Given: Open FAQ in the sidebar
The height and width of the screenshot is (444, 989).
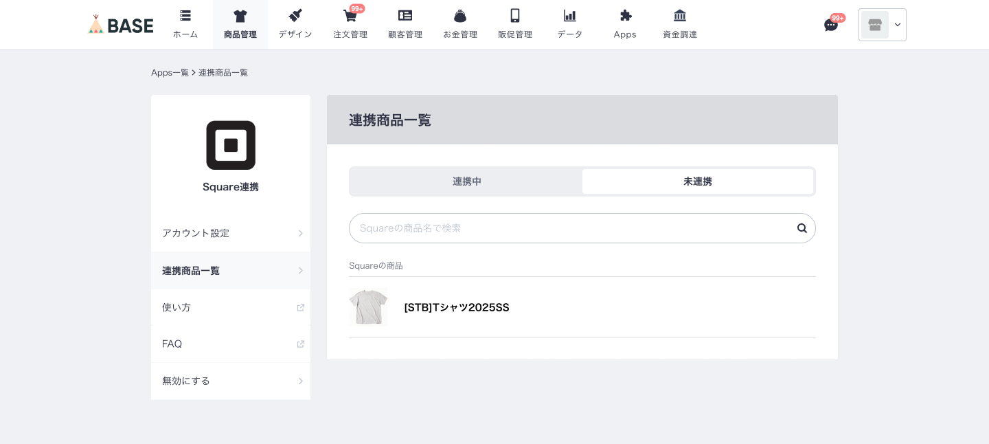Looking at the screenshot, I should pyautogui.click(x=231, y=344).
